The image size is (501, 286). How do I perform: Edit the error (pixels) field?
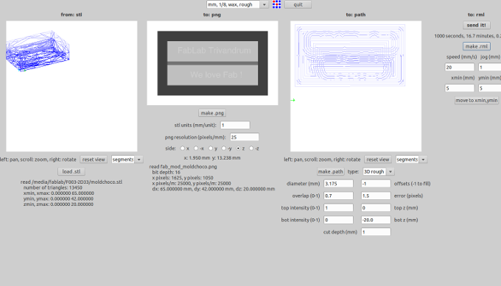[376, 196]
